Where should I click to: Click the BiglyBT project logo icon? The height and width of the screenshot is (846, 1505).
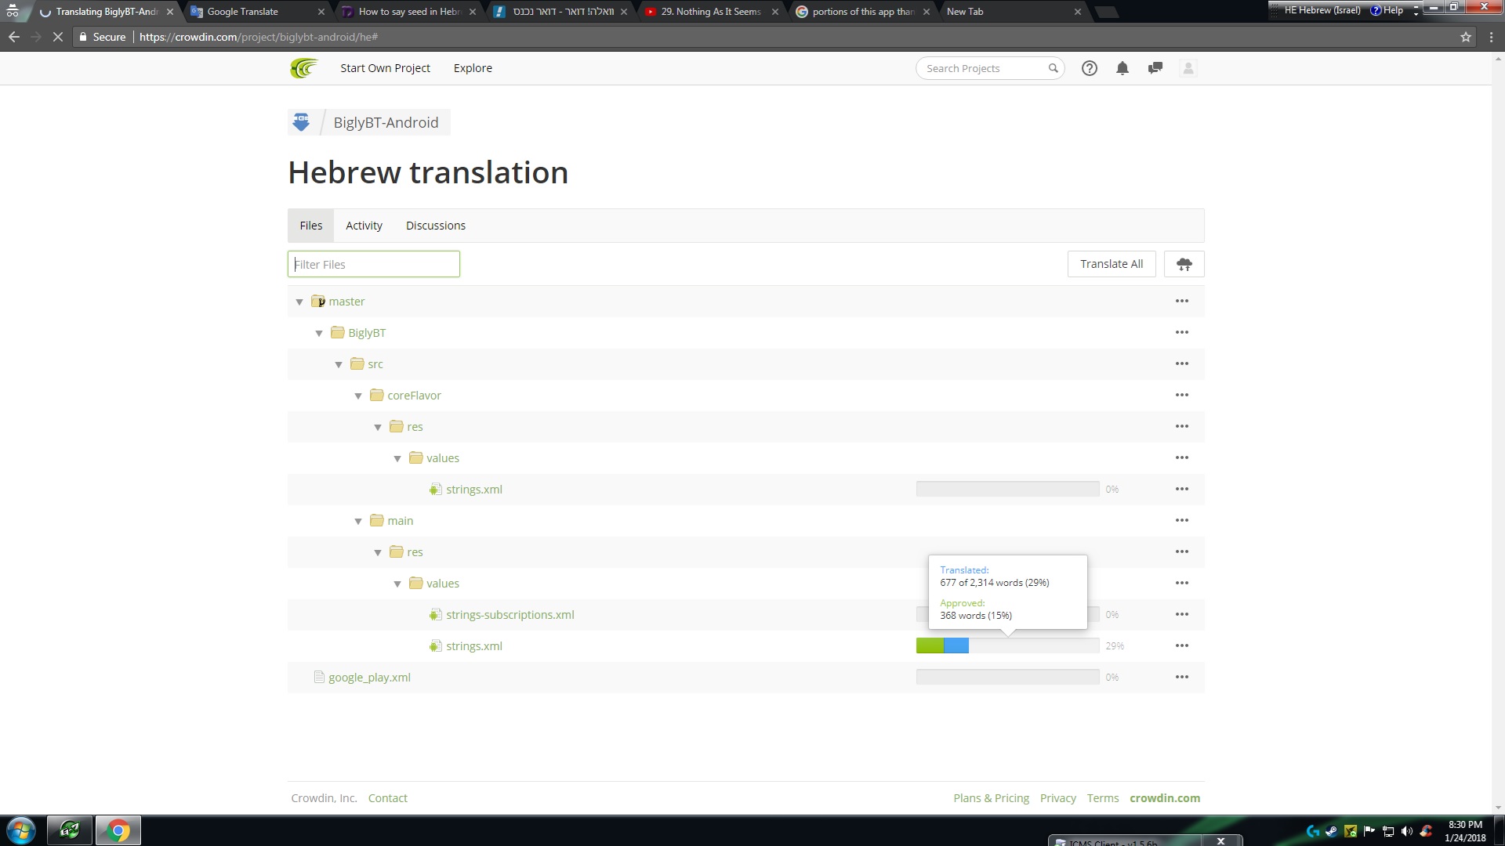pyautogui.click(x=301, y=122)
